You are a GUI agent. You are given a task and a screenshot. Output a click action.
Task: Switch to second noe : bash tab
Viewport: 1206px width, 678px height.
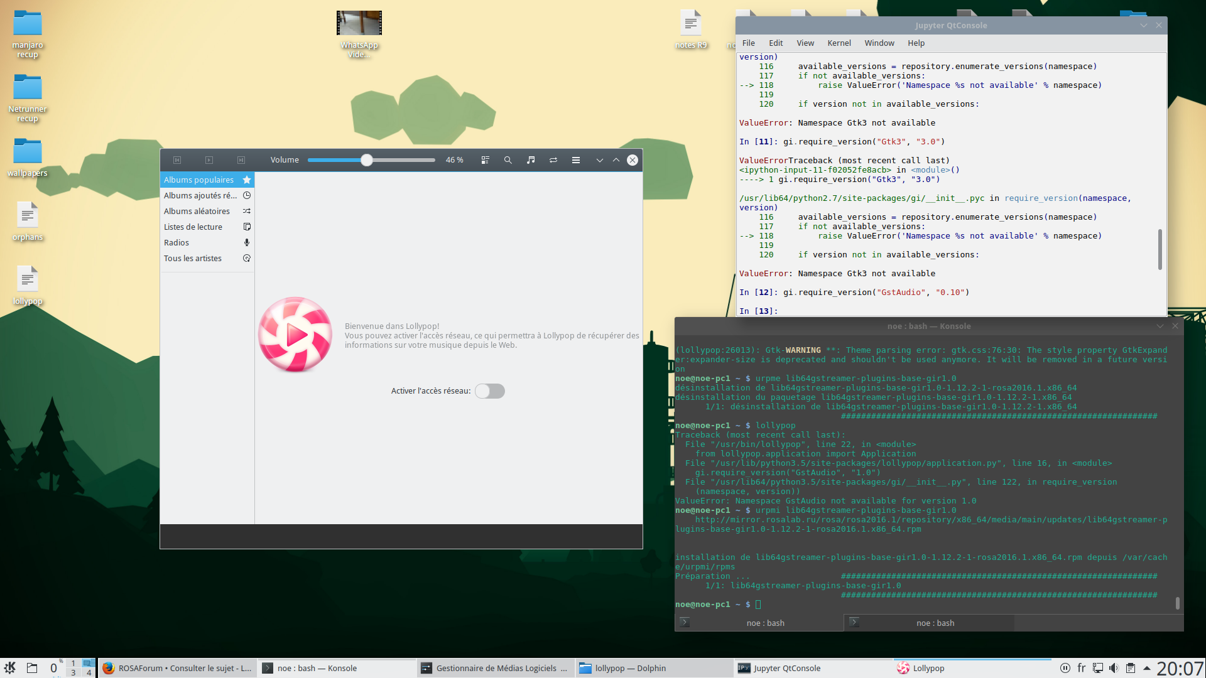click(x=934, y=623)
